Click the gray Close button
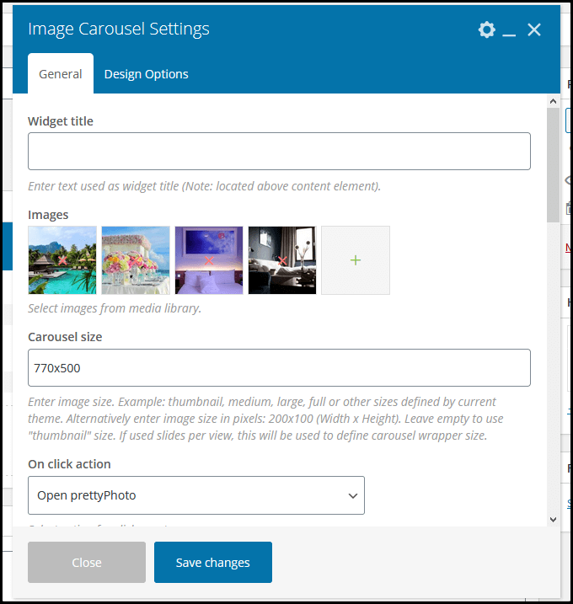This screenshot has width=573, height=604. click(87, 563)
